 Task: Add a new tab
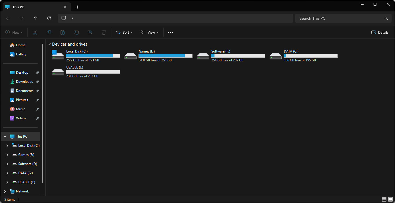(x=77, y=7)
